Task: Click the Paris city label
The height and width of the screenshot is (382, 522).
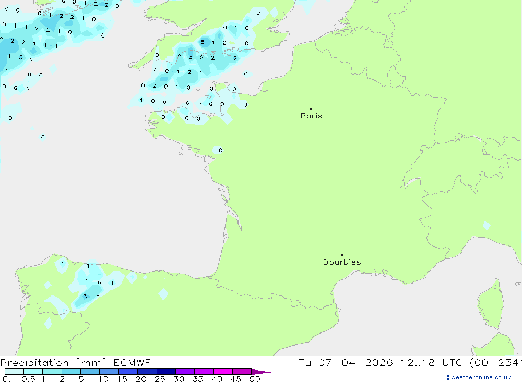Action: point(311,116)
